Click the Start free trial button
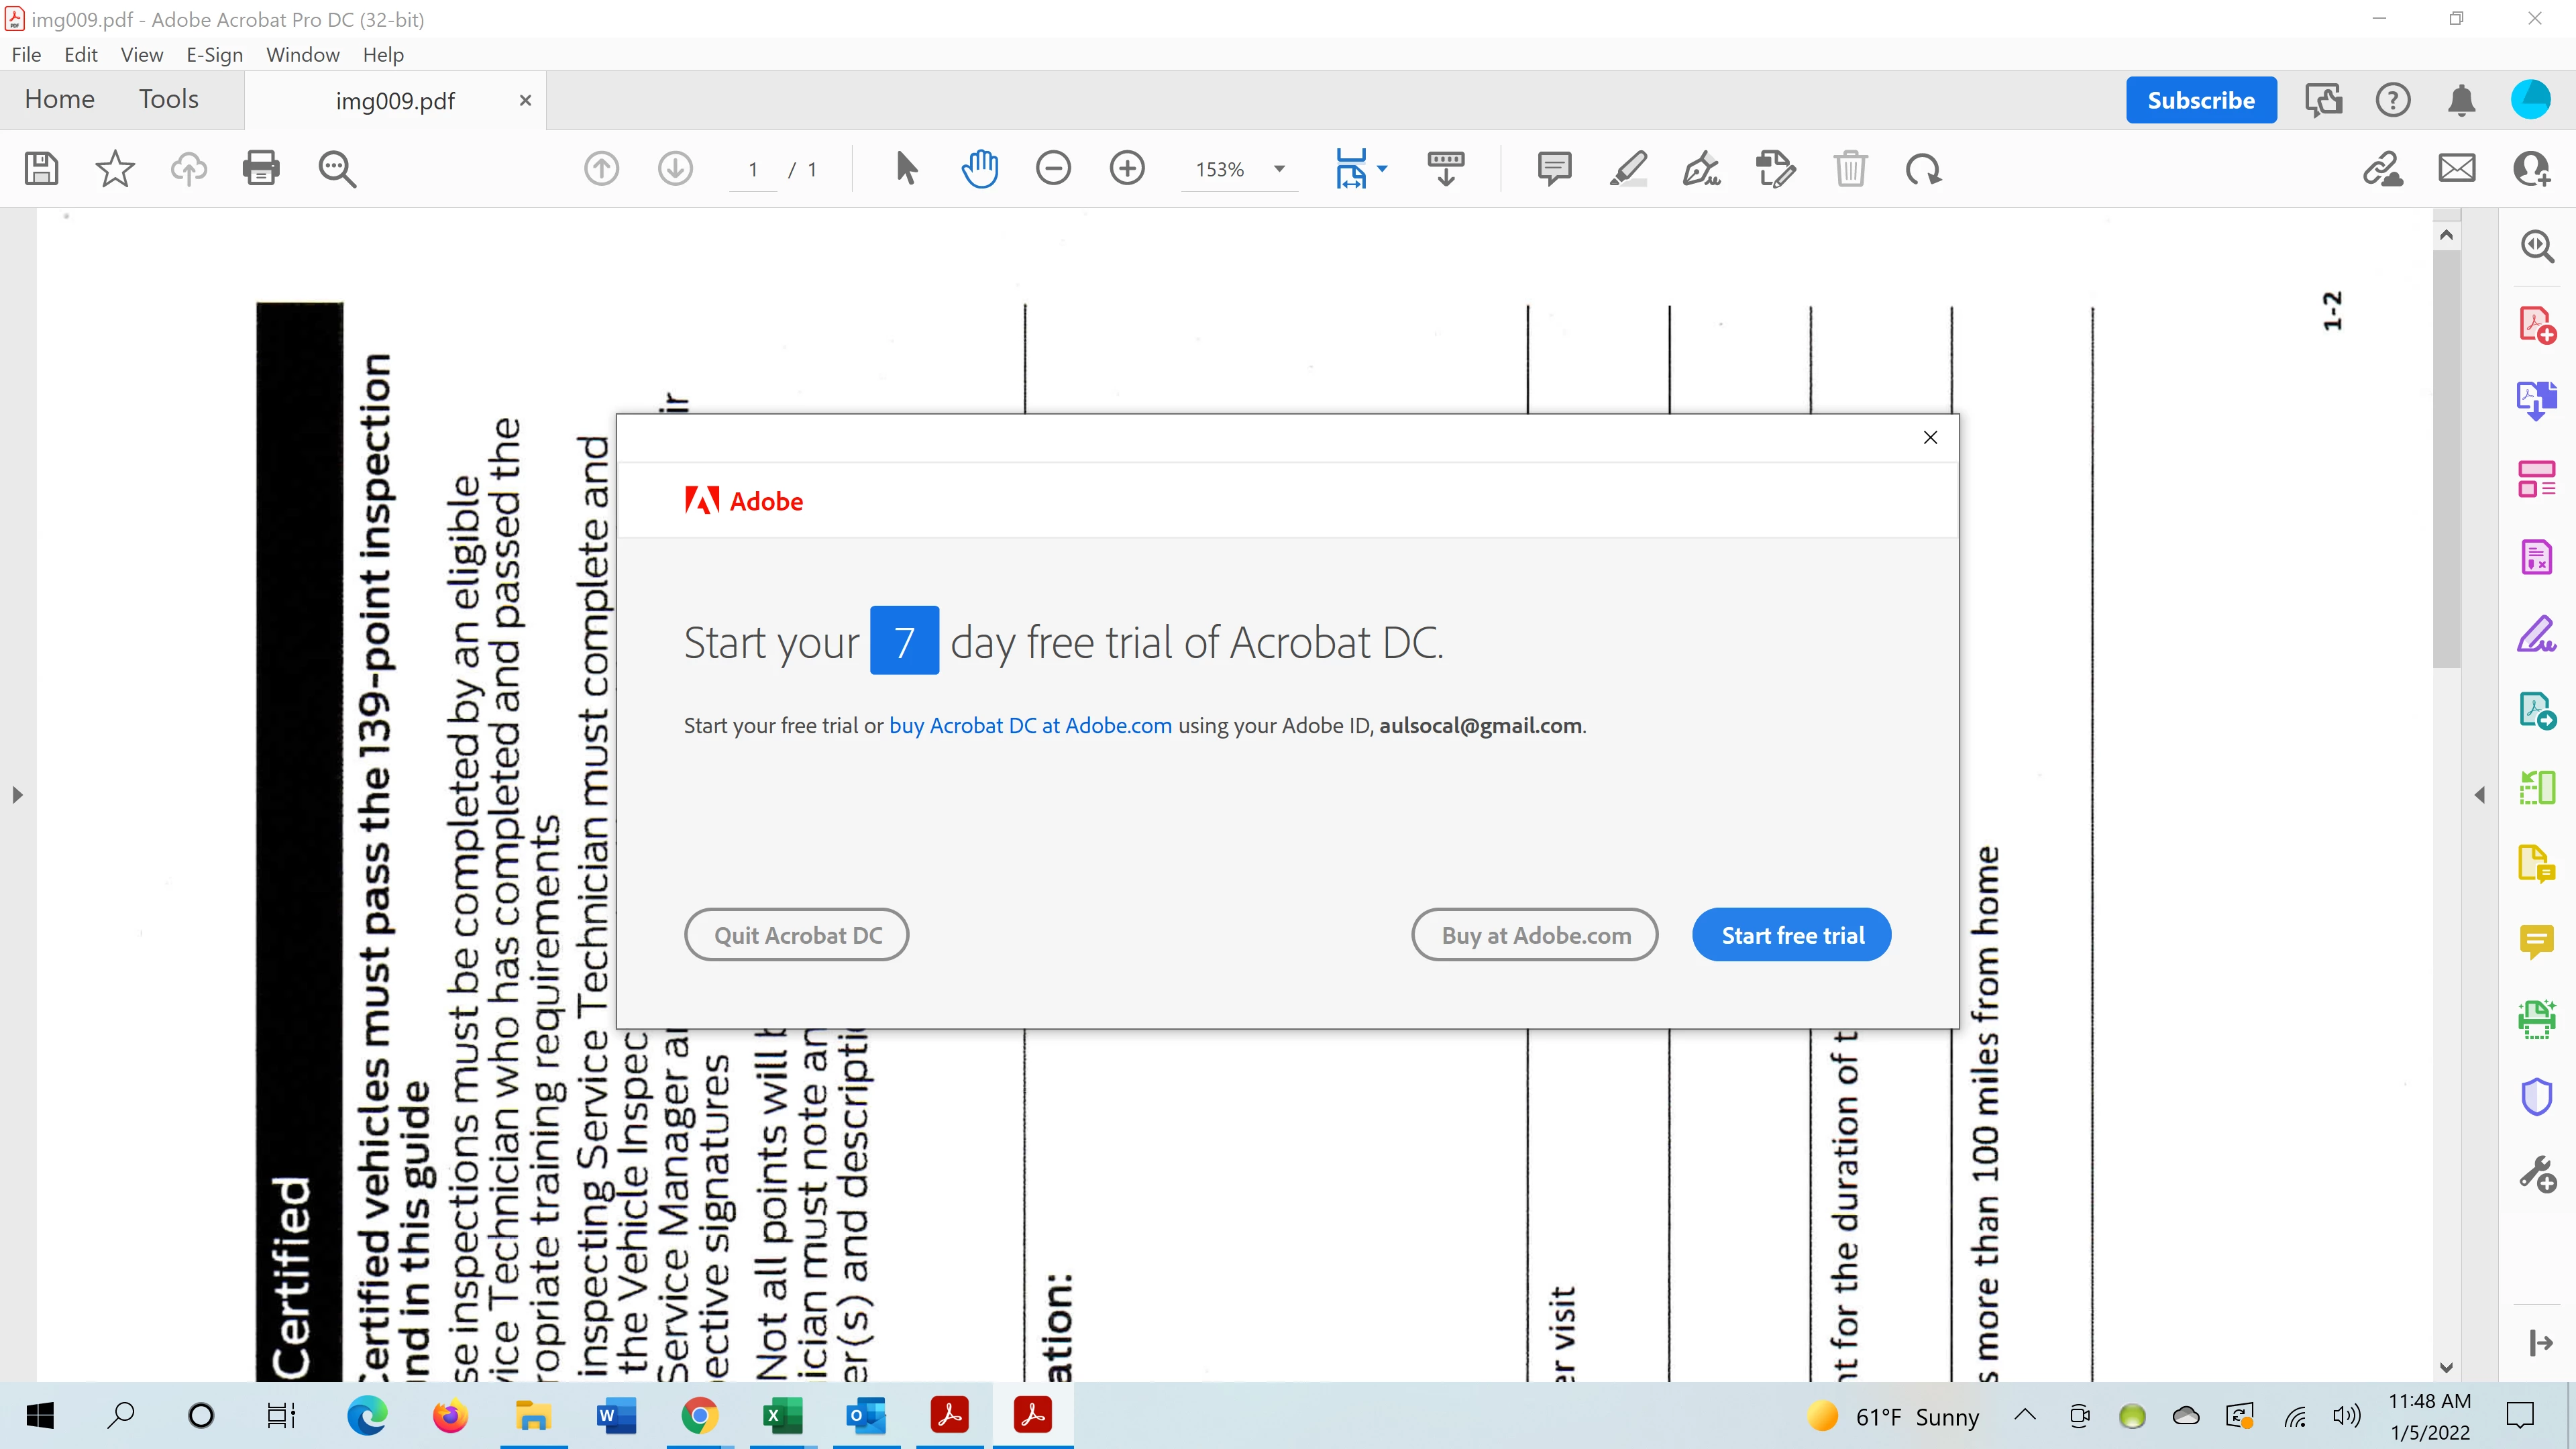Image resolution: width=2576 pixels, height=1449 pixels. [x=1791, y=935]
